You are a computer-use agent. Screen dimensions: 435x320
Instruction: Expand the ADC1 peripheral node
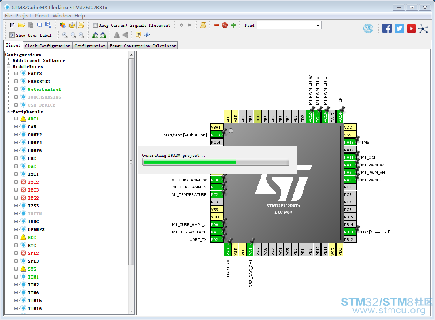(16, 119)
